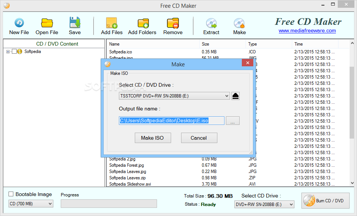Click the disc icon next to Softpedia tree node

click(x=20, y=51)
